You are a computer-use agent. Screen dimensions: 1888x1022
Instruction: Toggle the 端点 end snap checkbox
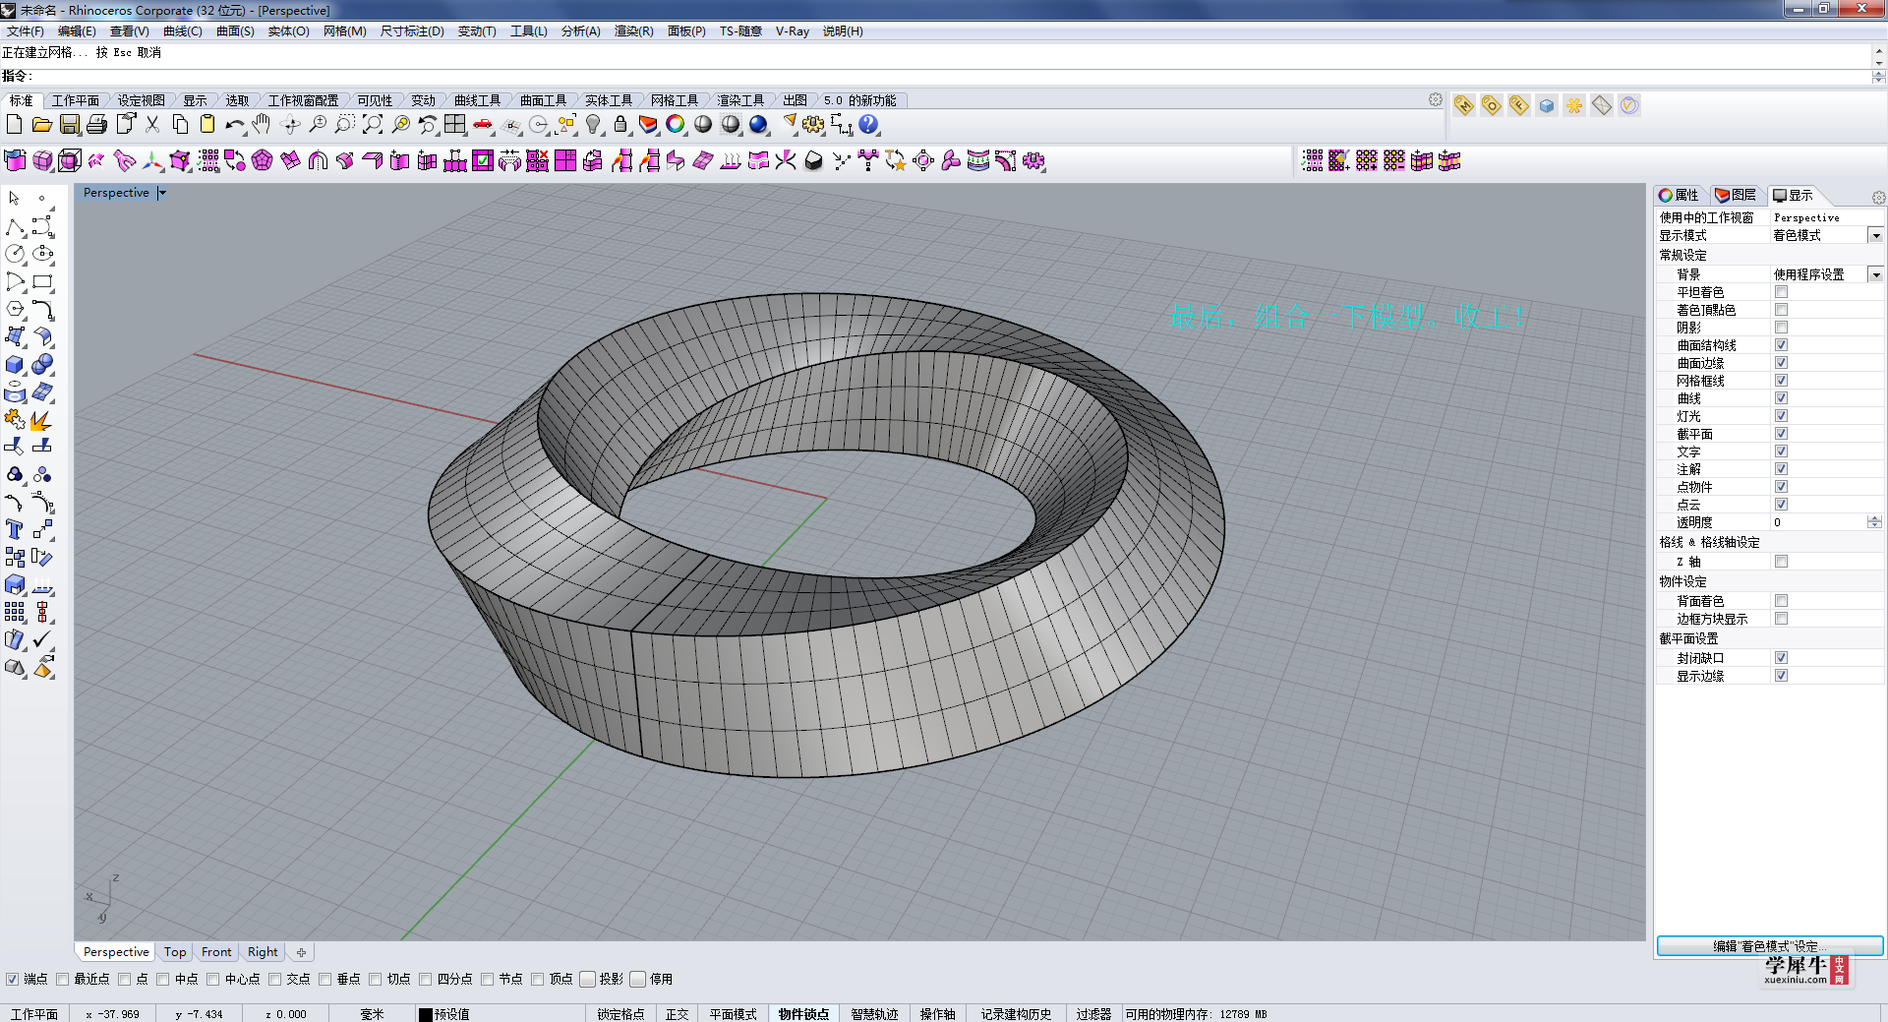[x=12, y=979]
